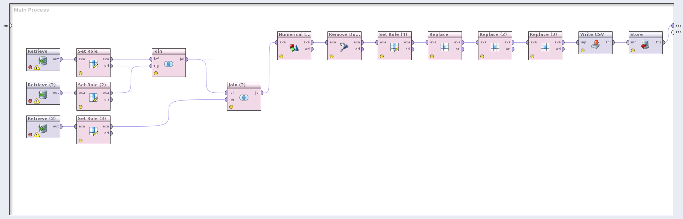Image resolution: width=683 pixels, height=219 pixels.
Task: Click the Main Process title label
Action: tap(31, 10)
